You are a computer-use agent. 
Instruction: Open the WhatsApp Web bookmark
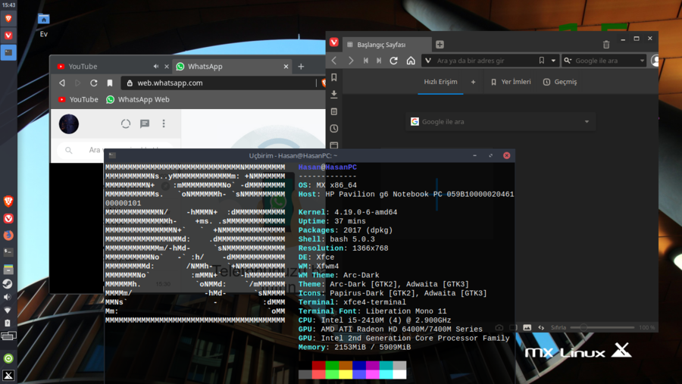137,99
